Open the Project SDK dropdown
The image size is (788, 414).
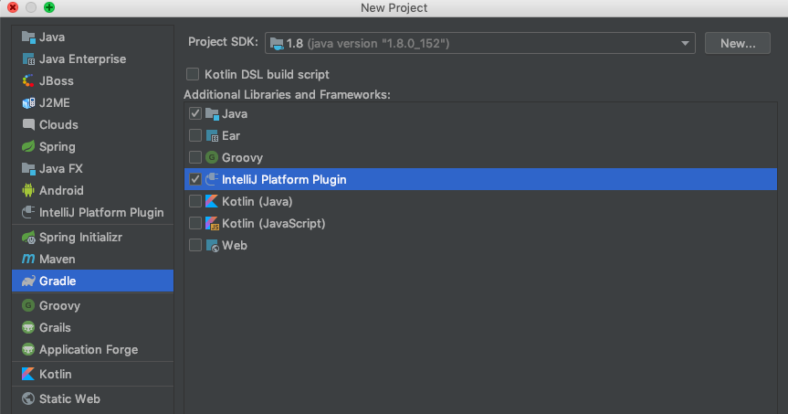point(480,43)
